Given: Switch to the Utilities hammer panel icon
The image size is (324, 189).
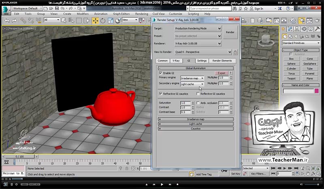Looking at the screenshot, I should 317,29.
